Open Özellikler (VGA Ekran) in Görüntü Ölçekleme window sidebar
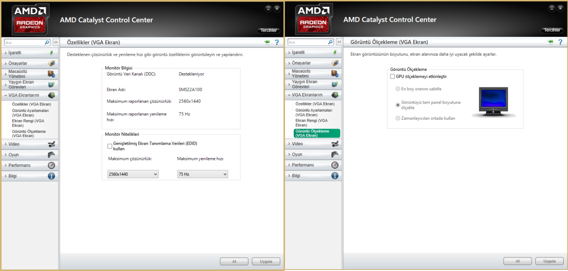This screenshot has height=271, width=568. (x=314, y=104)
